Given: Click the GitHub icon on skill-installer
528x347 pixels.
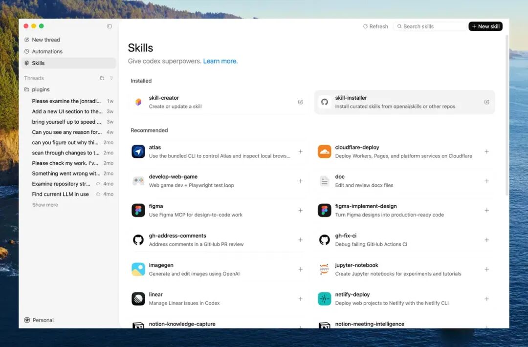Looking at the screenshot, I should (x=324, y=102).
